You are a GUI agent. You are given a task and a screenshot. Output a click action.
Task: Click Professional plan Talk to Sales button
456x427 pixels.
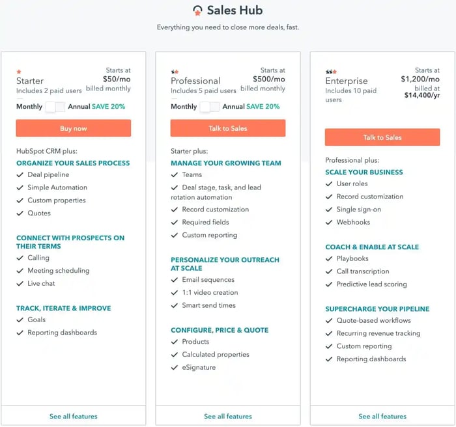coord(228,128)
